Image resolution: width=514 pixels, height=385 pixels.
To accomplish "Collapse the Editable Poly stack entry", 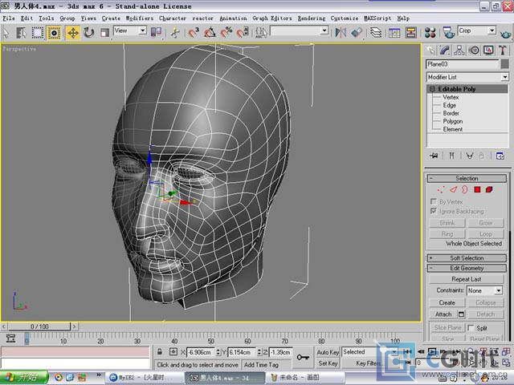I will pyautogui.click(x=432, y=89).
